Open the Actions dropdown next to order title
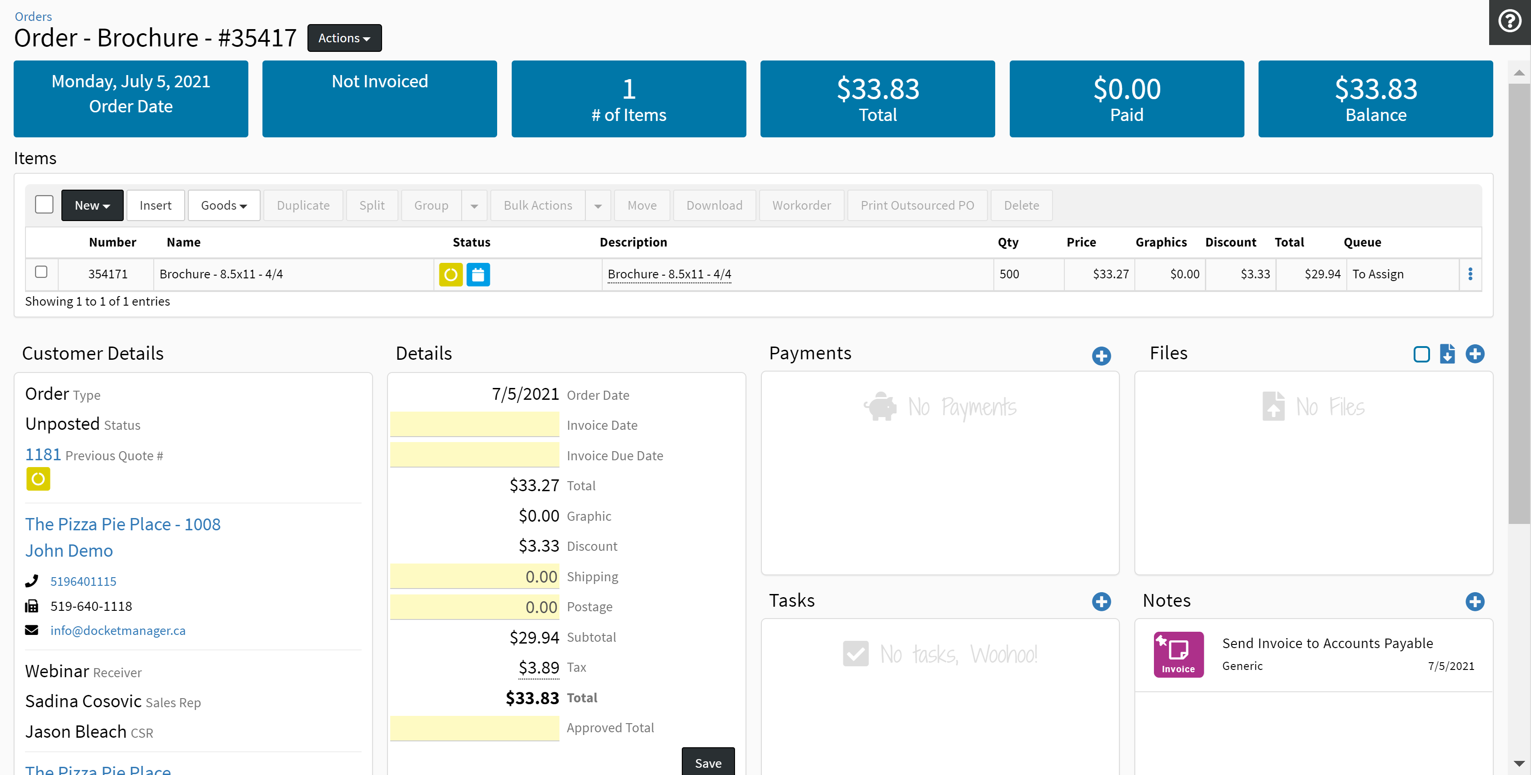1531x775 pixels. [x=344, y=38]
